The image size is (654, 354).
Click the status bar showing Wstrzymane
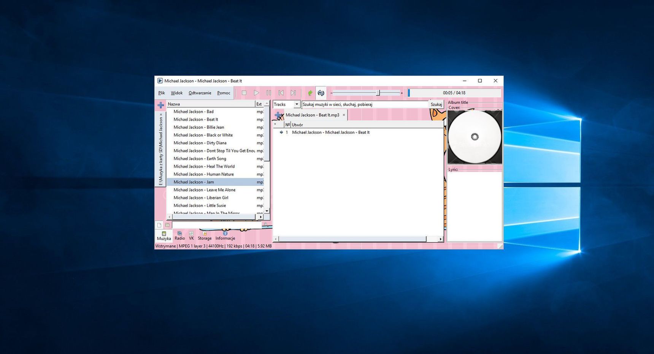pyautogui.click(x=213, y=246)
